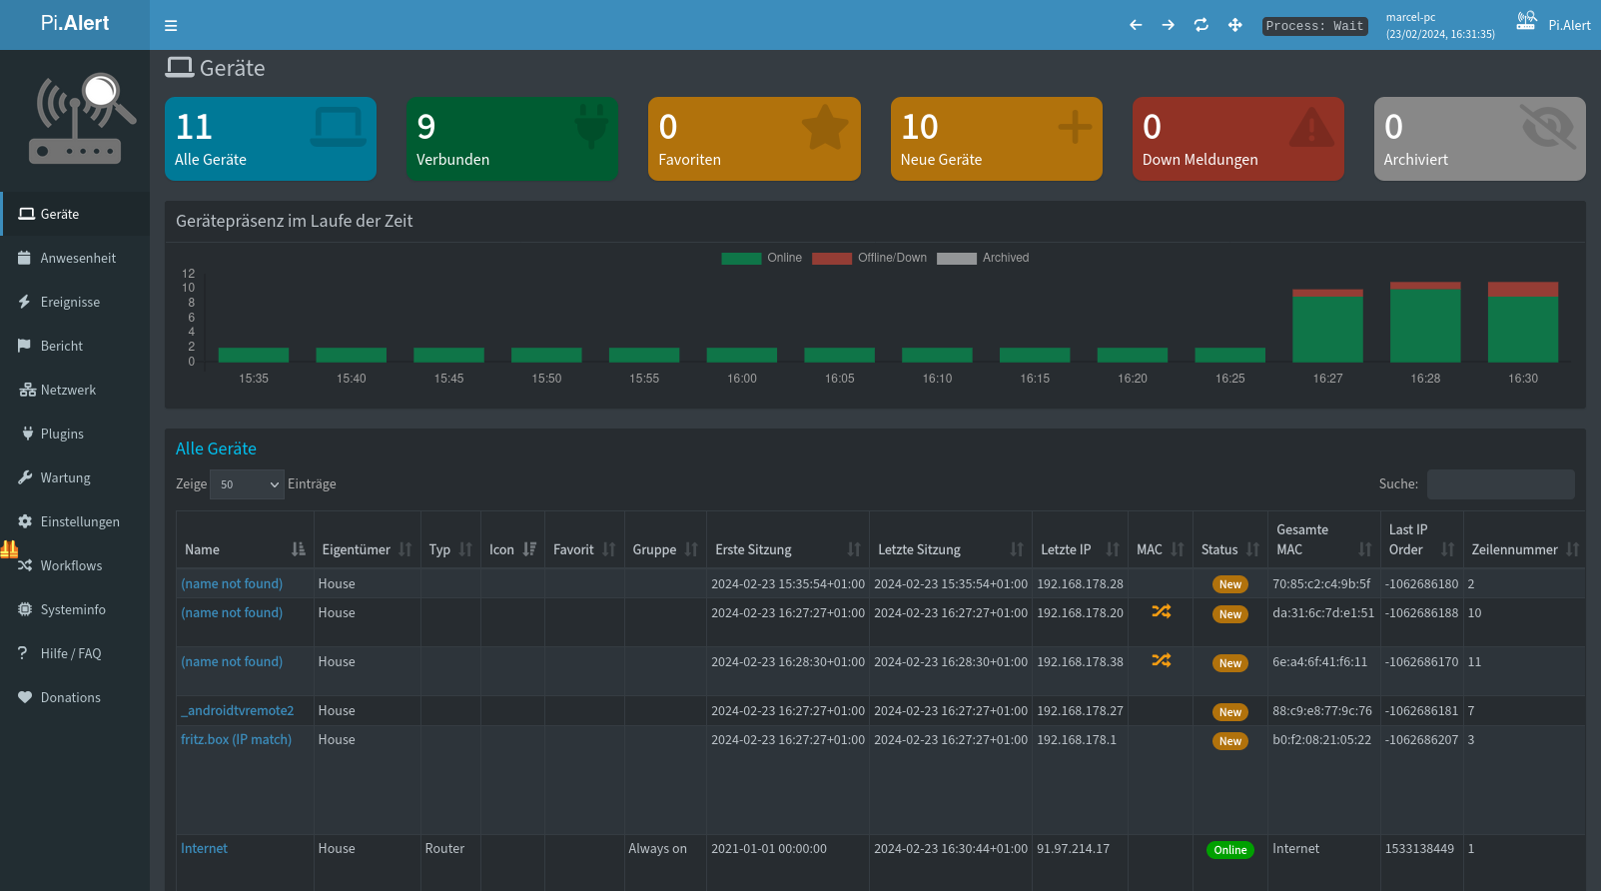Click the fullscreen move icon in header
1601x891 pixels.
pyautogui.click(x=1235, y=25)
